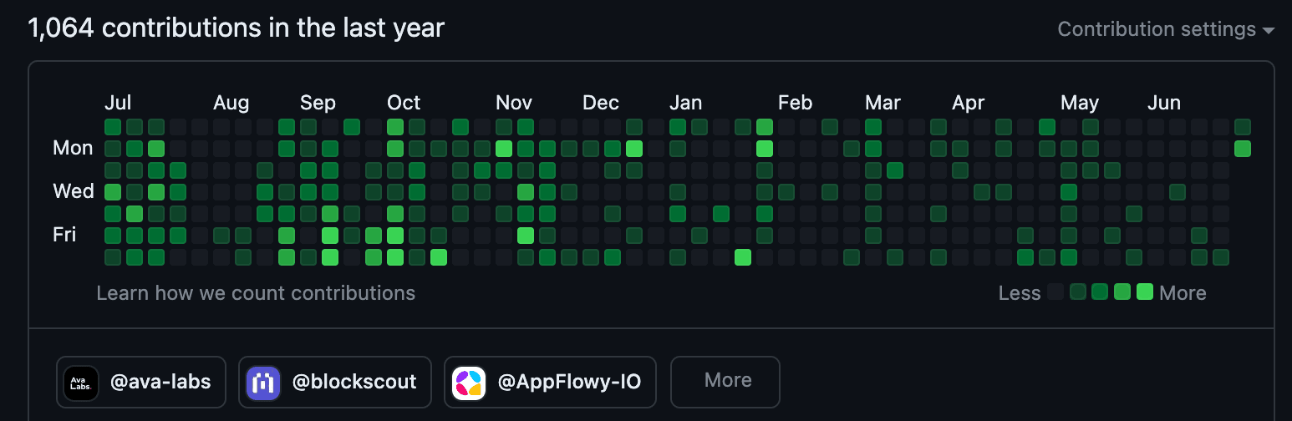Screen dimensions: 1292x421
Task: Select the bright Saturday cell in late January
Action: pyautogui.click(x=743, y=257)
